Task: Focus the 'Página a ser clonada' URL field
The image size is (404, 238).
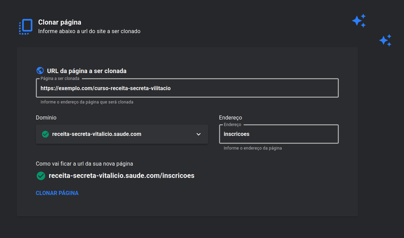Action: 187,88
